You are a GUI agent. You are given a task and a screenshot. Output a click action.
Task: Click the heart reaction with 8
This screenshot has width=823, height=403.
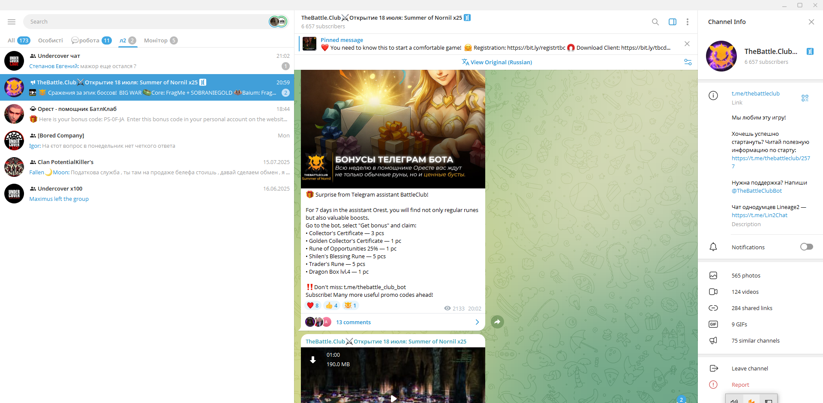[313, 305]
